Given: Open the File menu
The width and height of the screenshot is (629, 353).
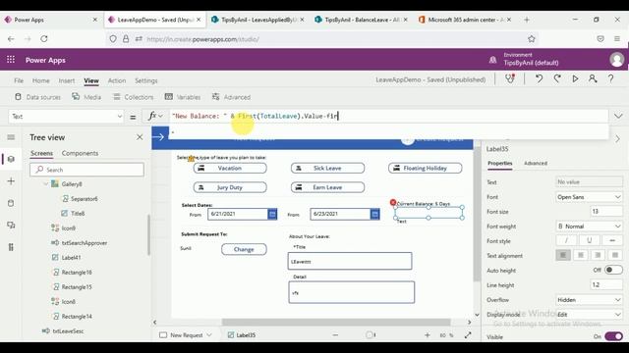Looking at the screenshot, I should (x=19, y=80).
